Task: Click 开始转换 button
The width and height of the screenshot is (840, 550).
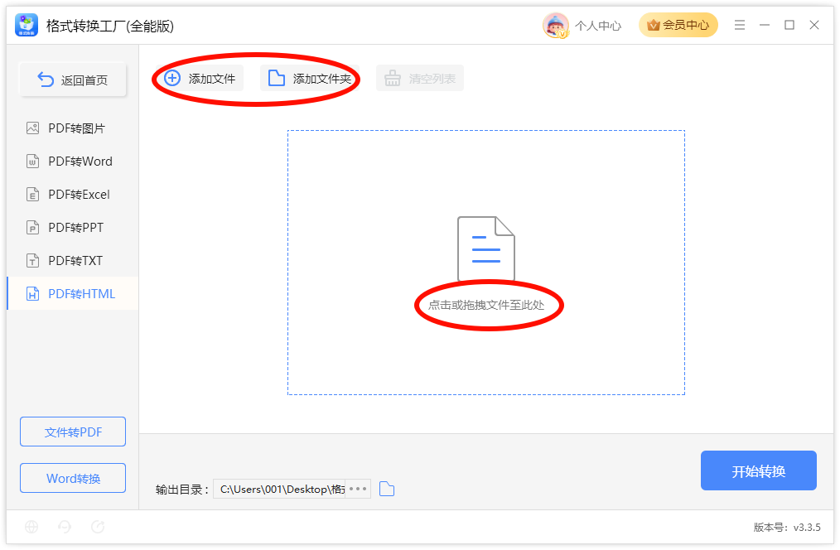Action: coord(759,470)
